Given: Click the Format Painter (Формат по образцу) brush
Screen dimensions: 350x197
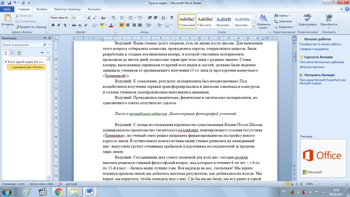Looking at the screenshot, I should click(x=17, y=27).
